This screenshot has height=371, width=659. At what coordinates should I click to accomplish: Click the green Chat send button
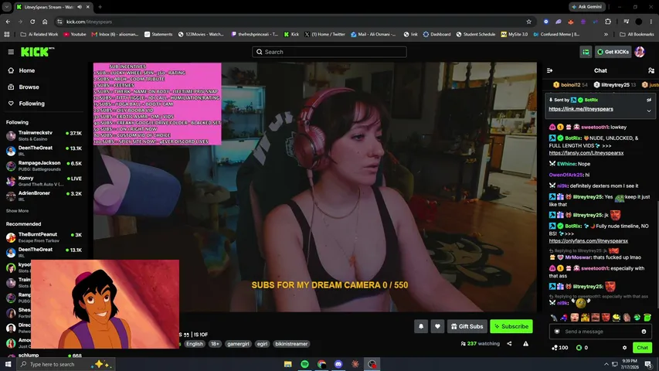pos(642,348)
